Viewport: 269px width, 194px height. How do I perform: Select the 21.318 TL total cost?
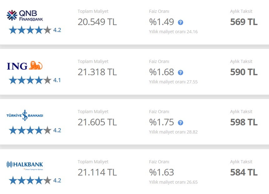(x=97, y=72)
